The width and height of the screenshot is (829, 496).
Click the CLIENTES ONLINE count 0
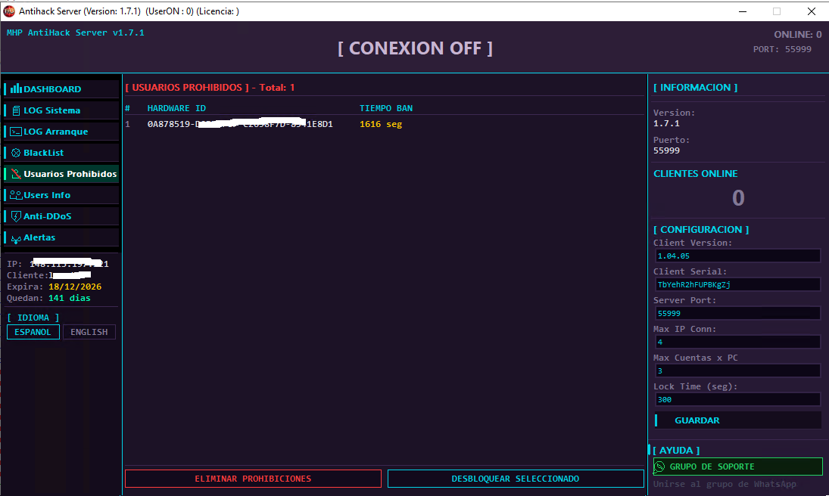[x=738, y=198]
